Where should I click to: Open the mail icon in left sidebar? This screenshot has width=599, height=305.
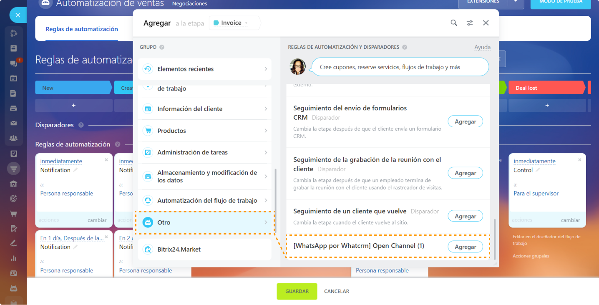point(14,123)
